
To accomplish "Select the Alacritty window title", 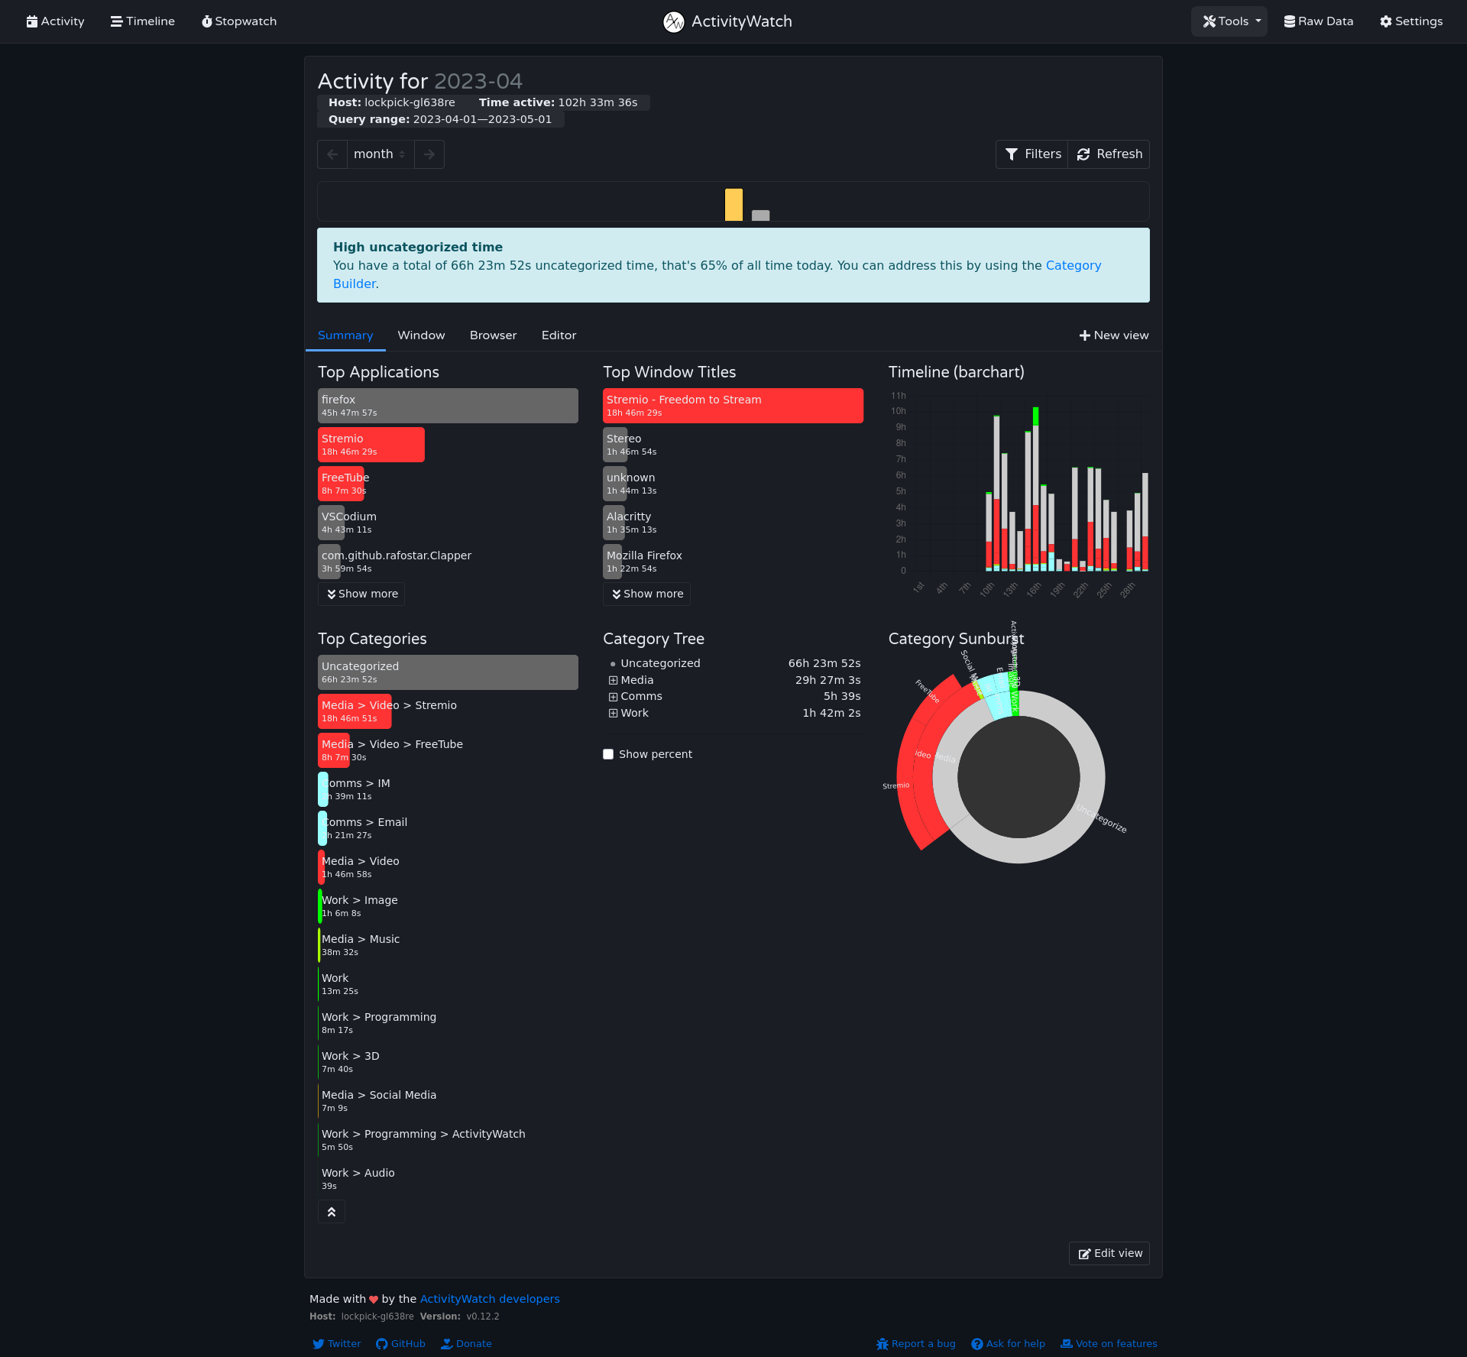I will 631,523.
